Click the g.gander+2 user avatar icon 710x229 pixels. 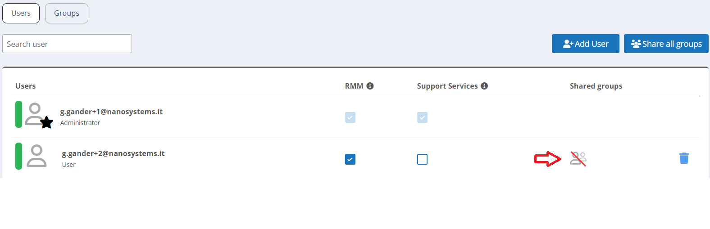coord(36,156)
